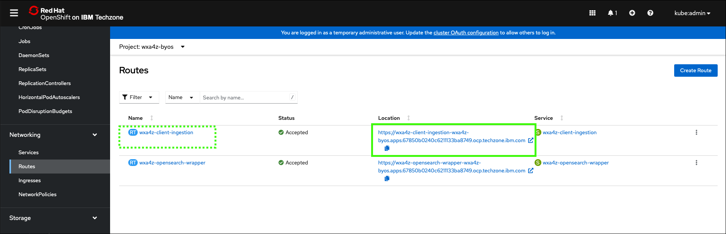This screenshot has width=726, height=234.
Task: Open the Project wxa4z-byos selector
Action: (x=152, y=47)
